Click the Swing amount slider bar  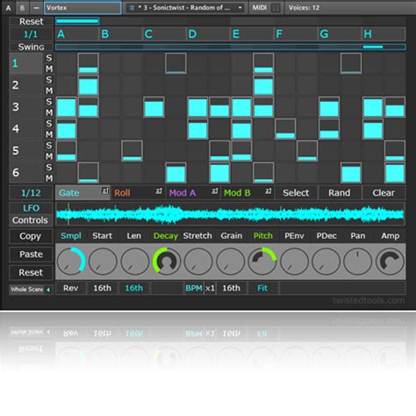pyautogui.click(x=231, y=47)
